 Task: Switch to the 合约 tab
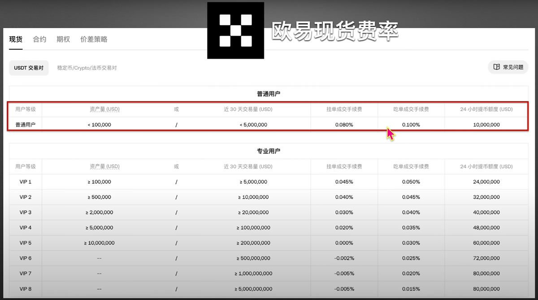[39, 39]
